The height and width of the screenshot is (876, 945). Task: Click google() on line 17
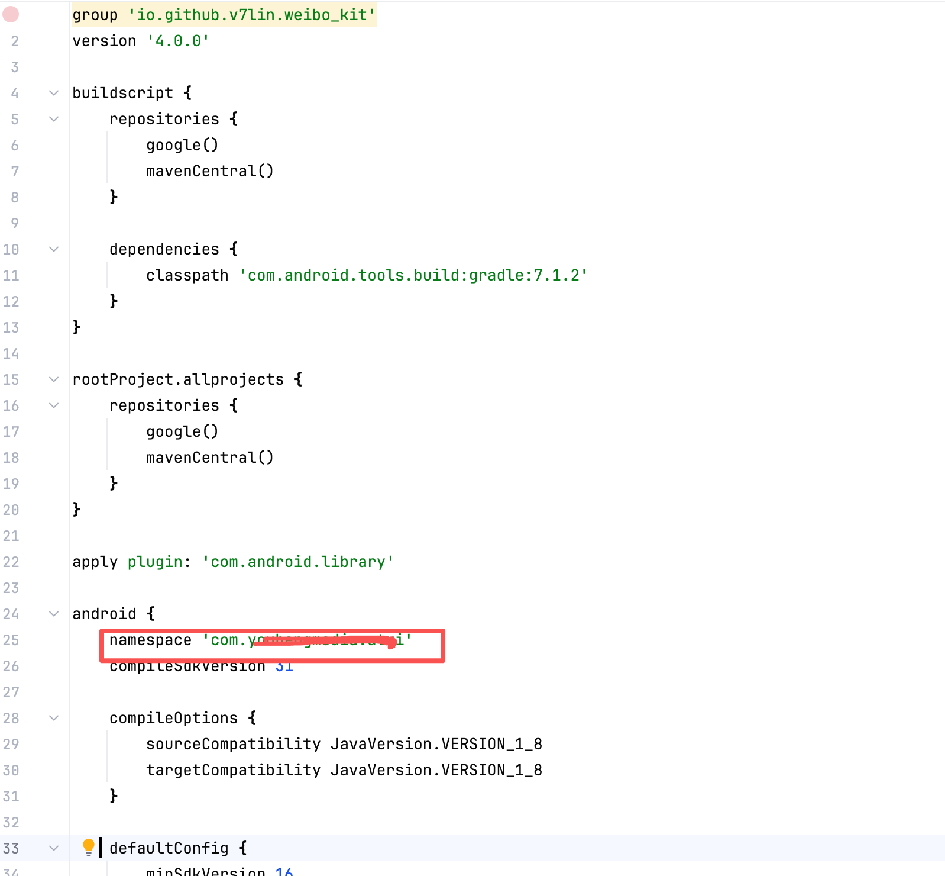tap(182, 431)
